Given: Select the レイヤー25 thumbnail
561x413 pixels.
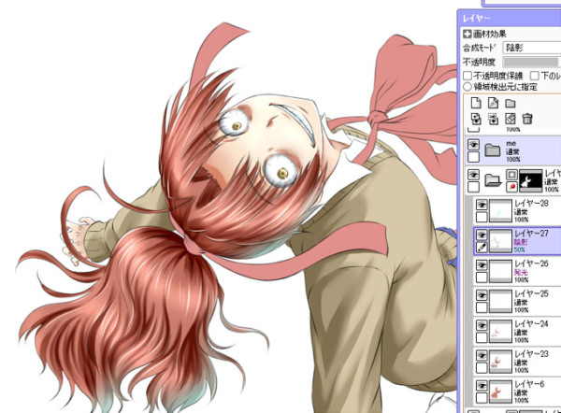Looking at the screenshot, I should click(x=500, y=302).
